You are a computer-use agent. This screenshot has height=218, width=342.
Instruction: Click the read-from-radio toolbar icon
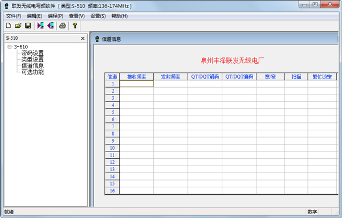pos(40,26)
